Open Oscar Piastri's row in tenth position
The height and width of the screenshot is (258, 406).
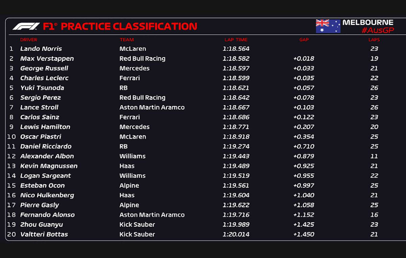point(41,137)
